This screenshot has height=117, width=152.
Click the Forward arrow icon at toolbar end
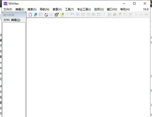pyautogui.click(x=146, y=15)
